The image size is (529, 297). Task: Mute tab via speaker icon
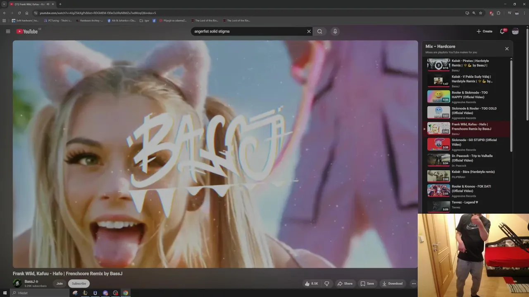[48, 4]
